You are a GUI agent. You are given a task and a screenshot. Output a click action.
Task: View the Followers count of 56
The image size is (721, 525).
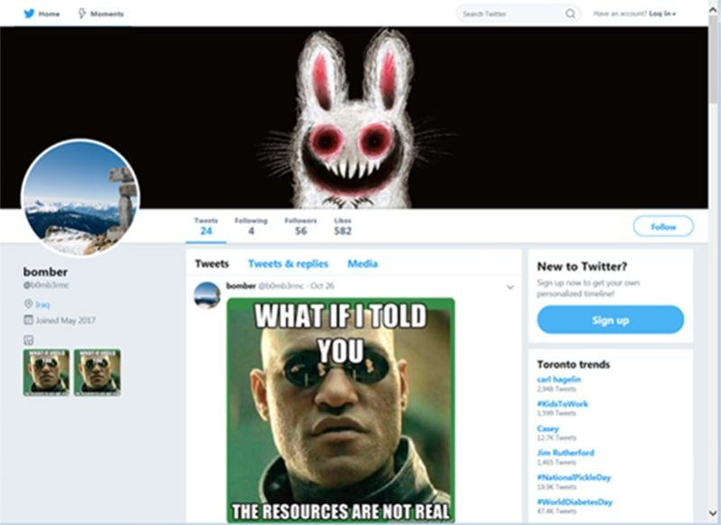click(300, 226)
